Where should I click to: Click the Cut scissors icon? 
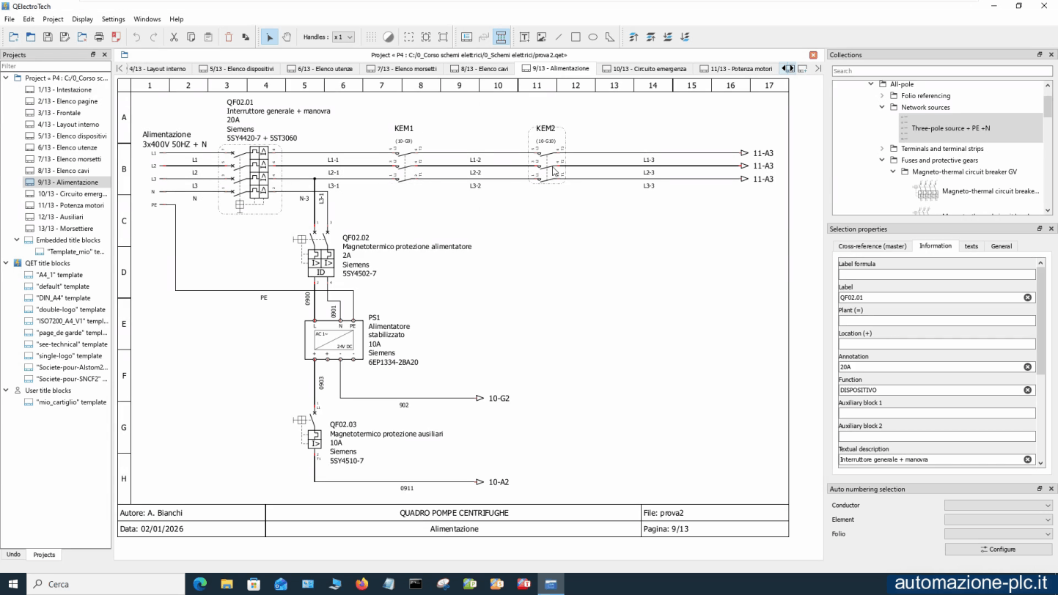(x=174, y=37)
